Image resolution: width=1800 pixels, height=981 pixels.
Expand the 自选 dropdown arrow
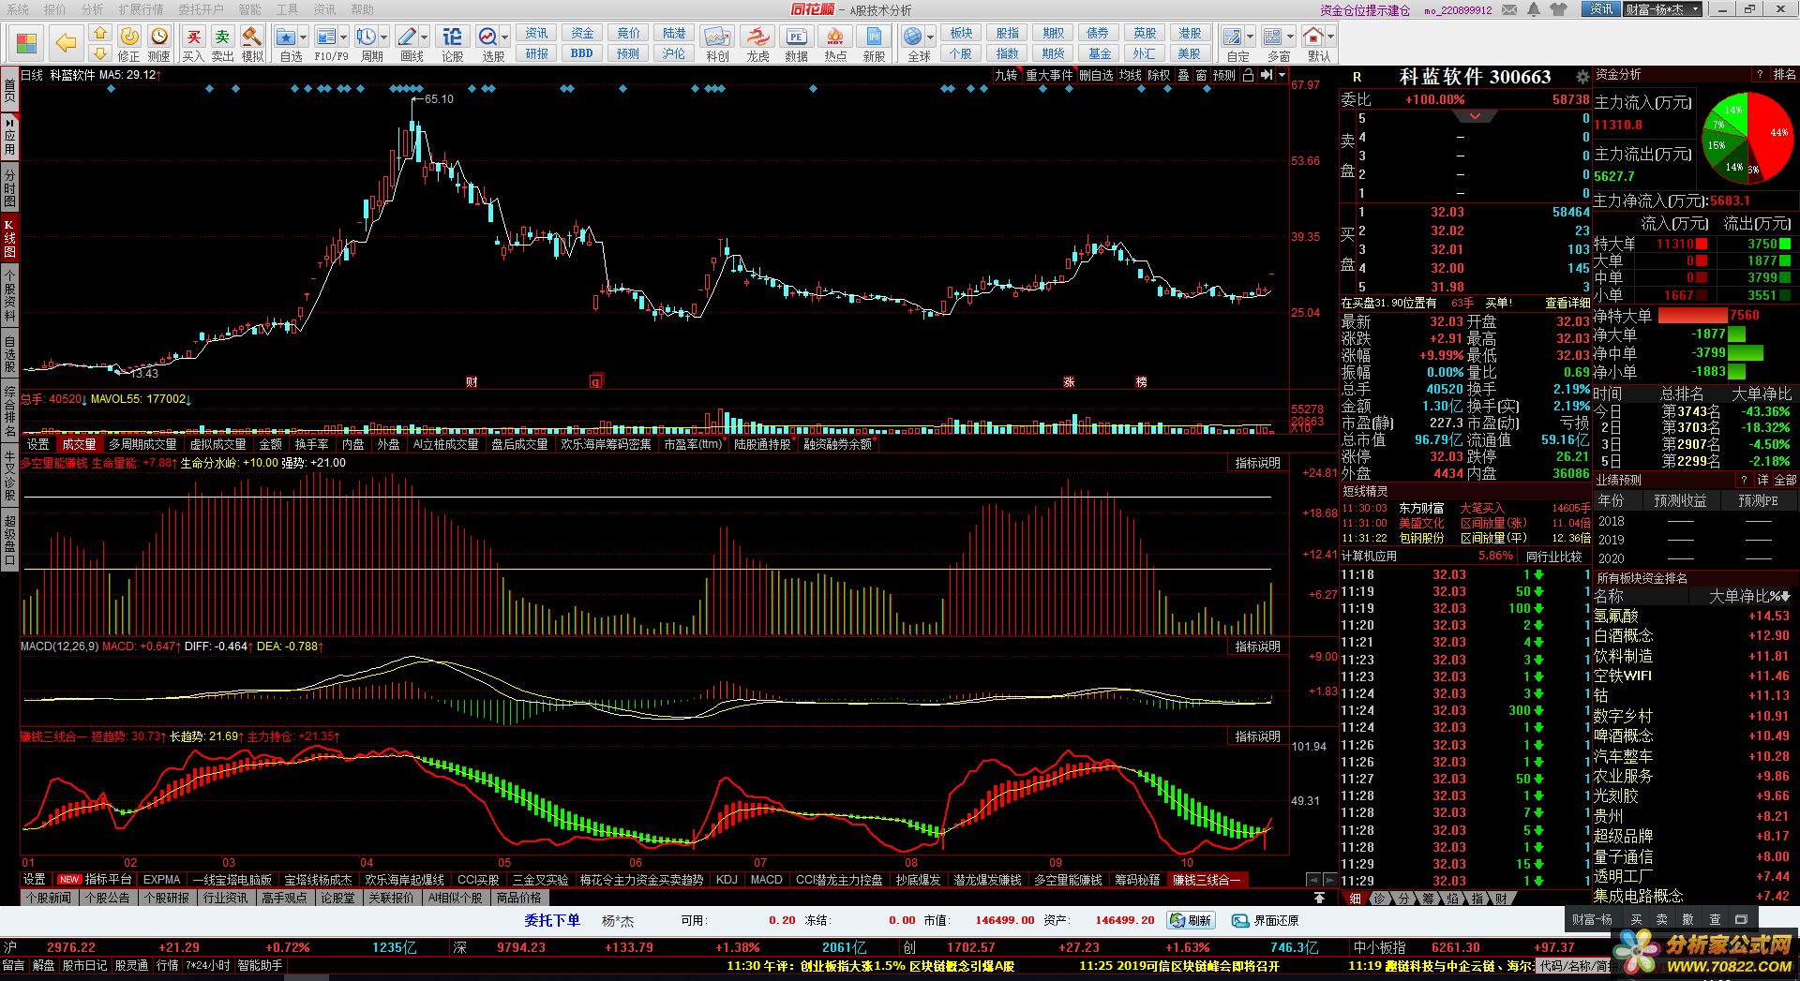click(305, 37)
